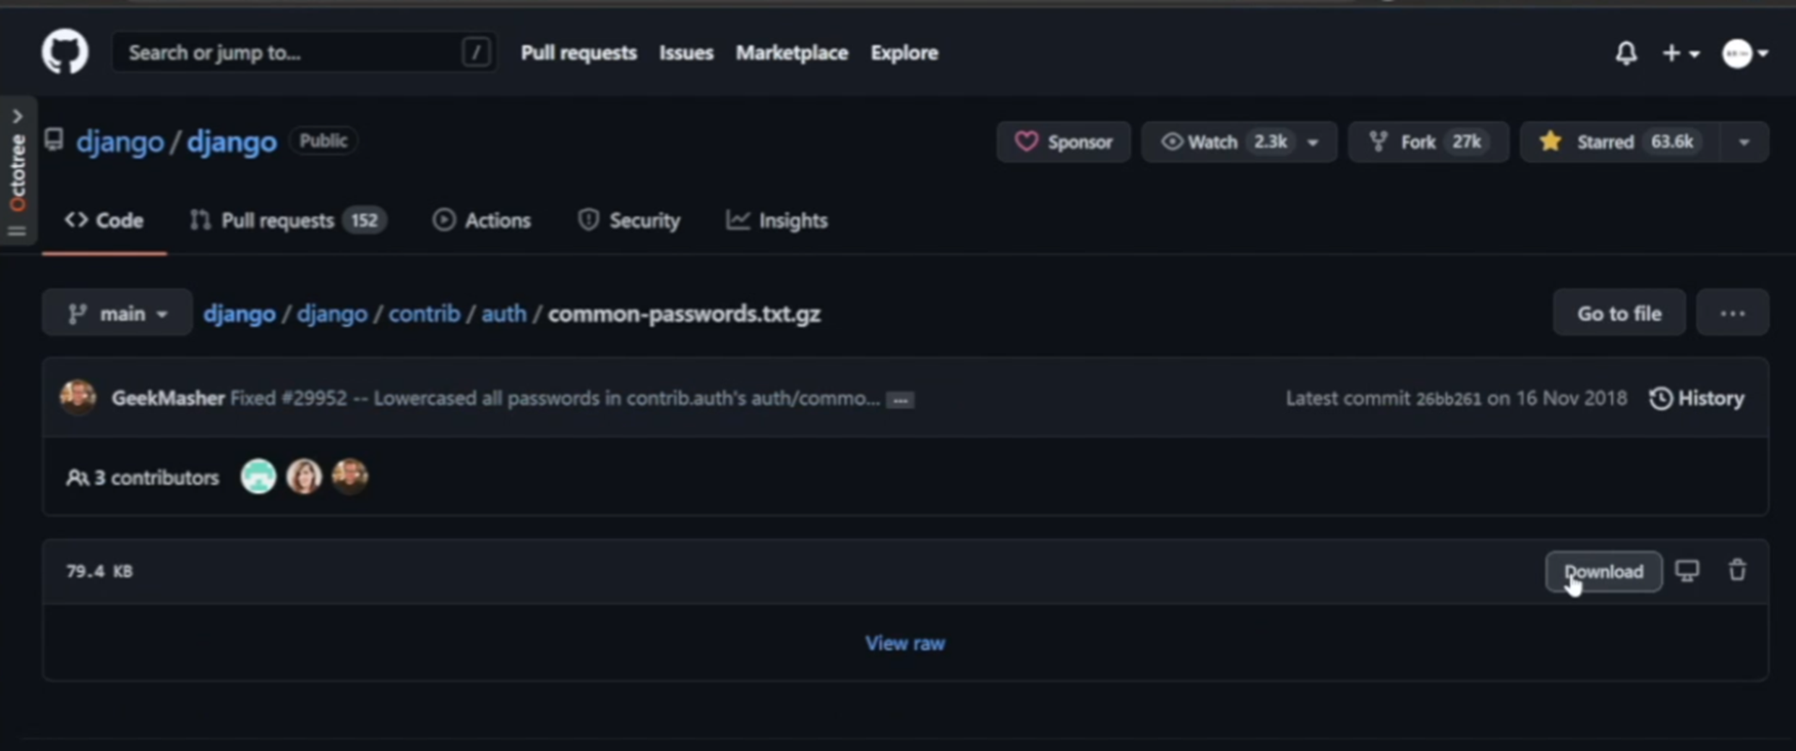The image size is (1796, 751).
Task: Open the Fixed #29952 commit message link
Action: 556,398
